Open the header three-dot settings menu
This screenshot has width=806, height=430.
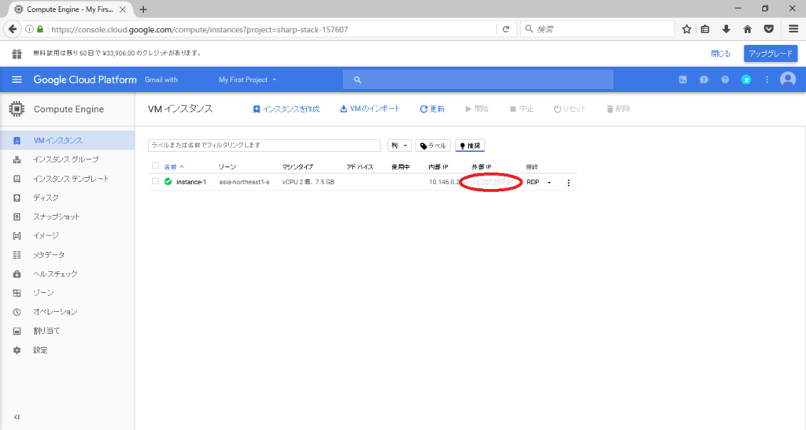[767, 80]
